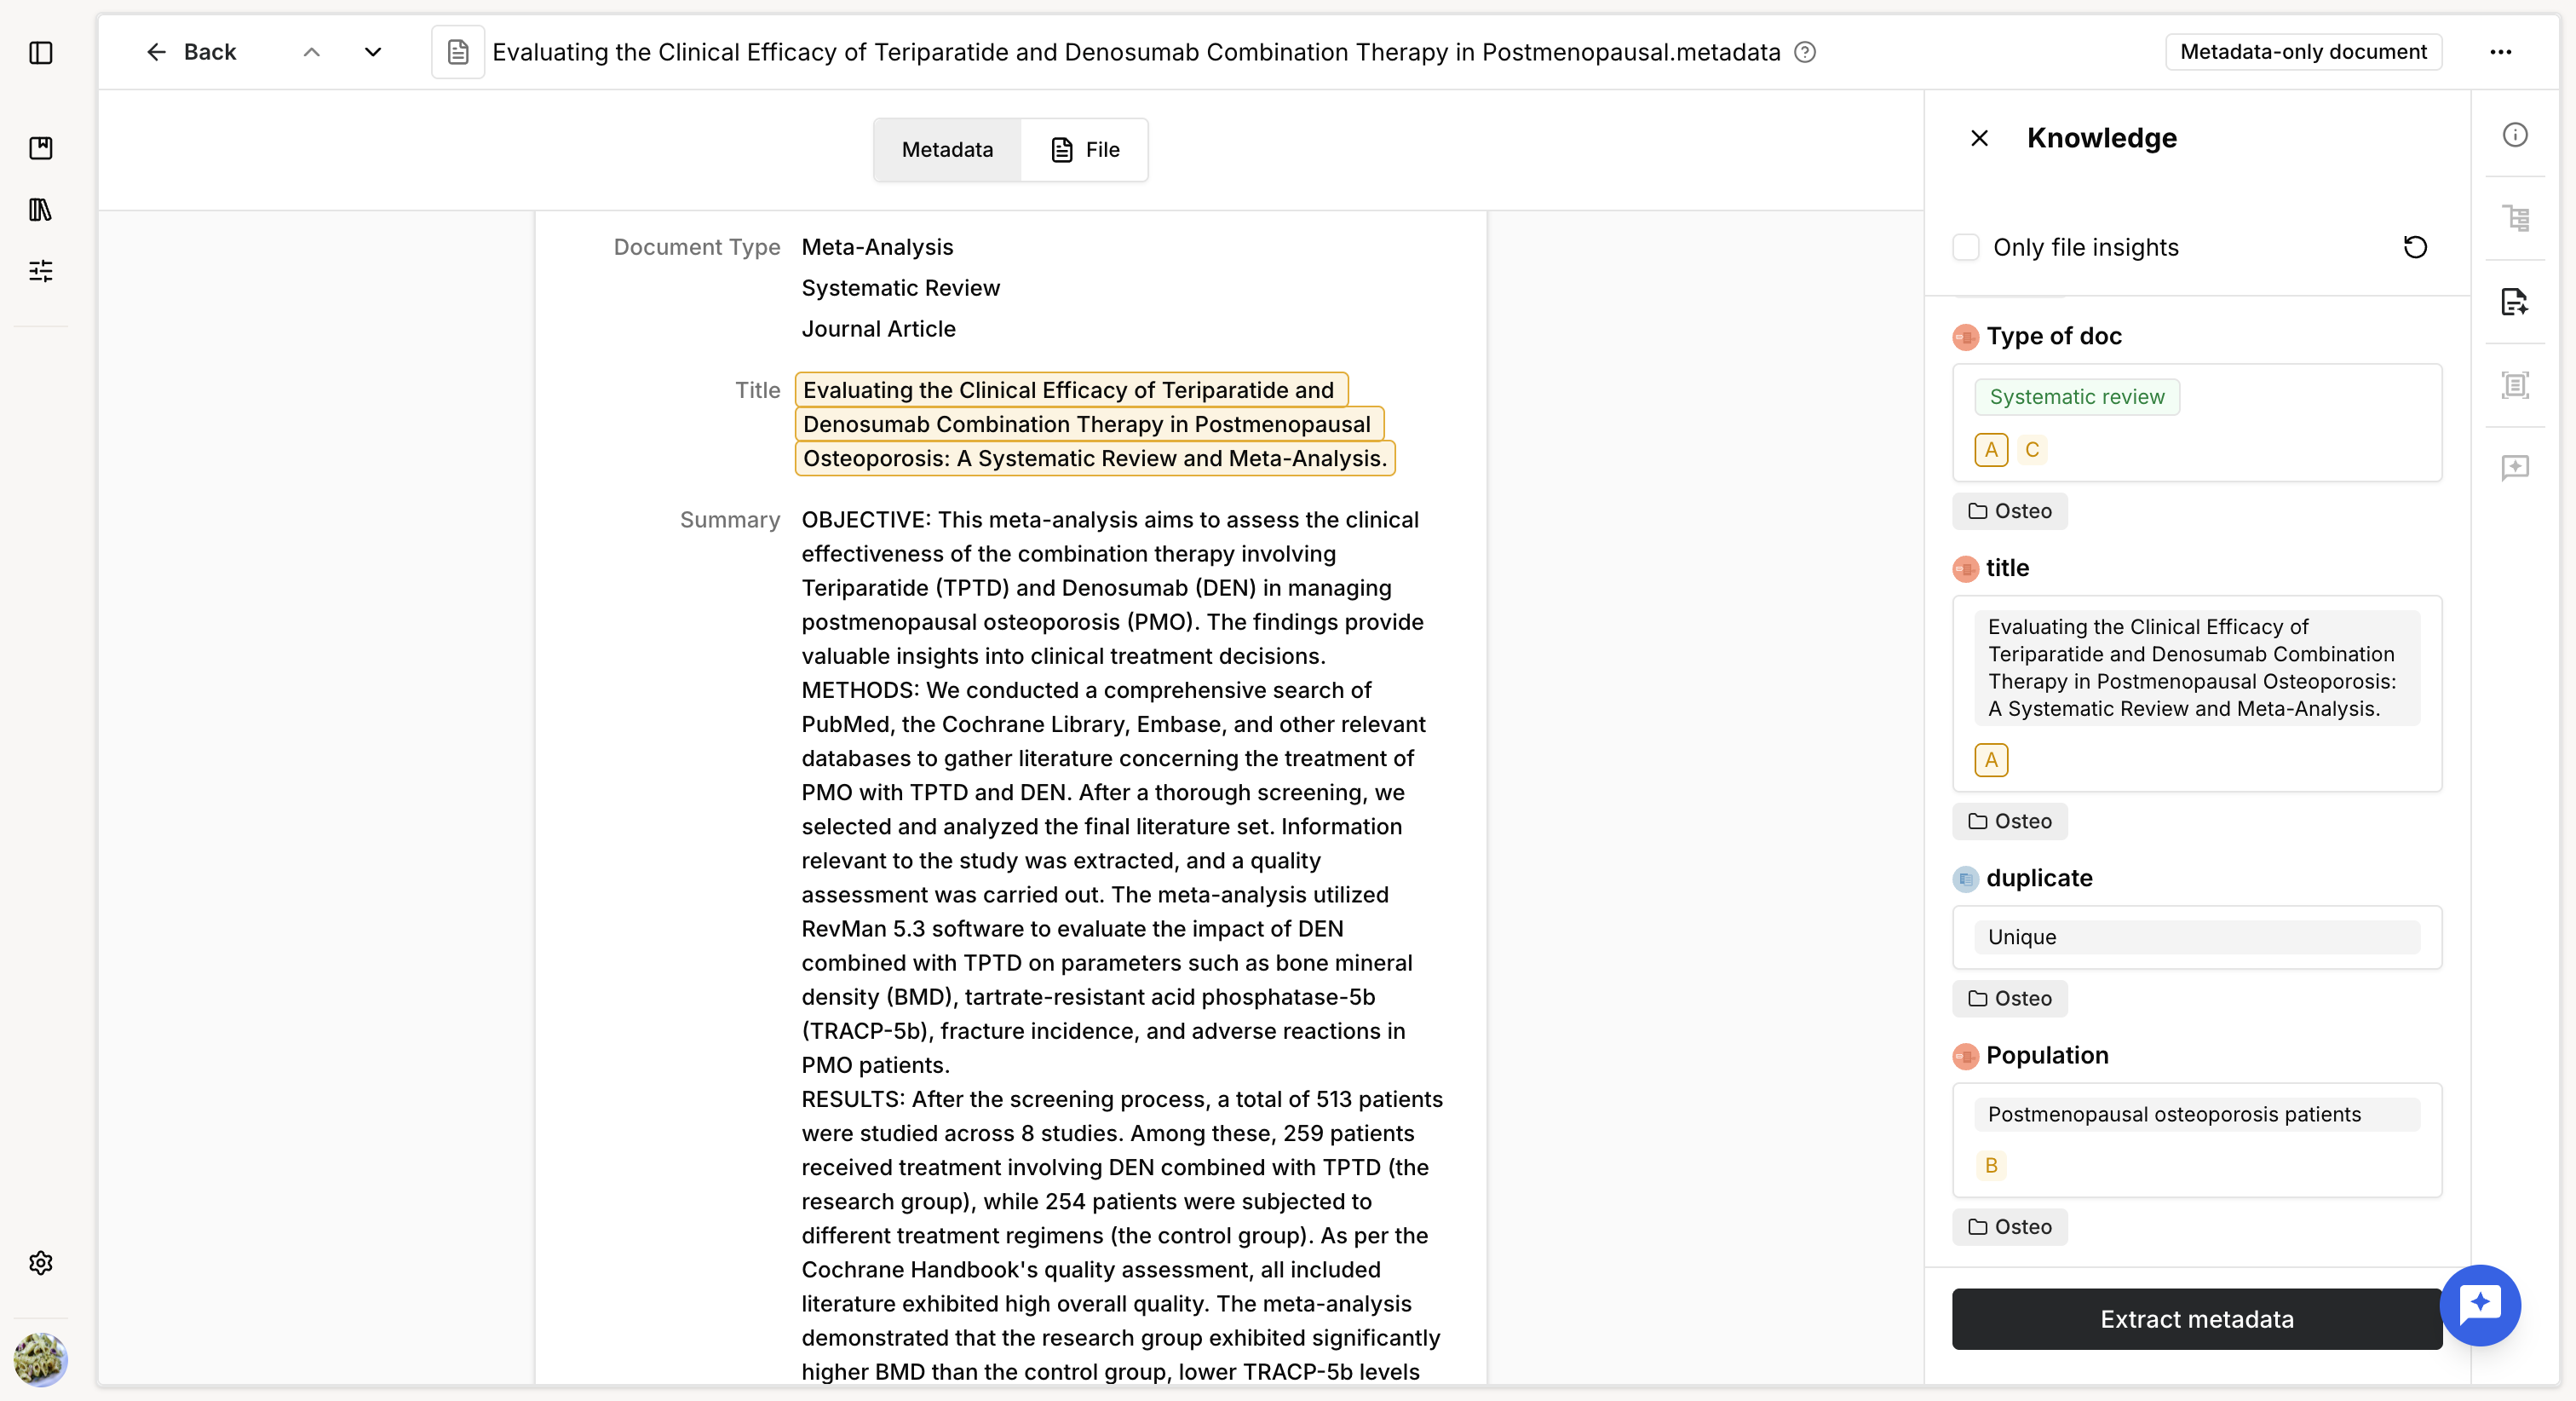2576x1401 pixels.
Task: Toggle the left sidebar panel icon
Action: (x=41, y=52)
